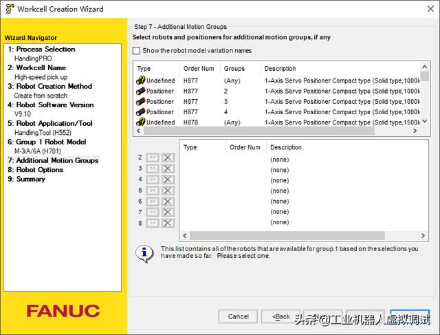This screenshot has width=440, height=335.
Task: Click the Cancel button
Action: pos(238,316)
